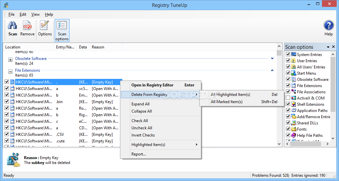Click the Remove toolbar icon
The width and height of the screenshot is (339, 181).
click(27, 26)
